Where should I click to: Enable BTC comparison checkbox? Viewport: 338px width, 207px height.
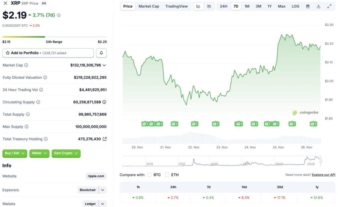150,175
